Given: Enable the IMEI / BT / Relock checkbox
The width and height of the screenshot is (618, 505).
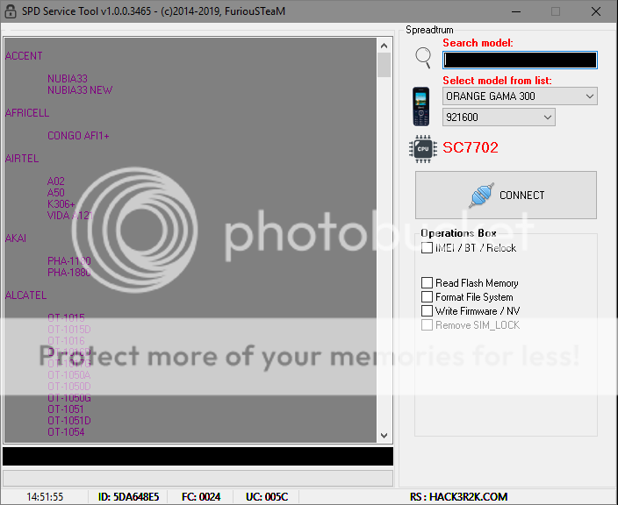Looking at the screenshot, I should pyautogui.click(x=427, y=248).
